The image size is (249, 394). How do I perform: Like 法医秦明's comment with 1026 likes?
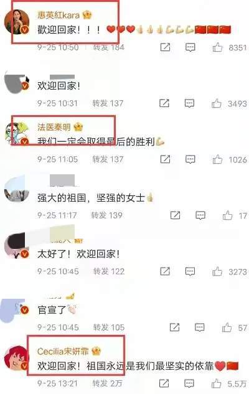point(217,159)
